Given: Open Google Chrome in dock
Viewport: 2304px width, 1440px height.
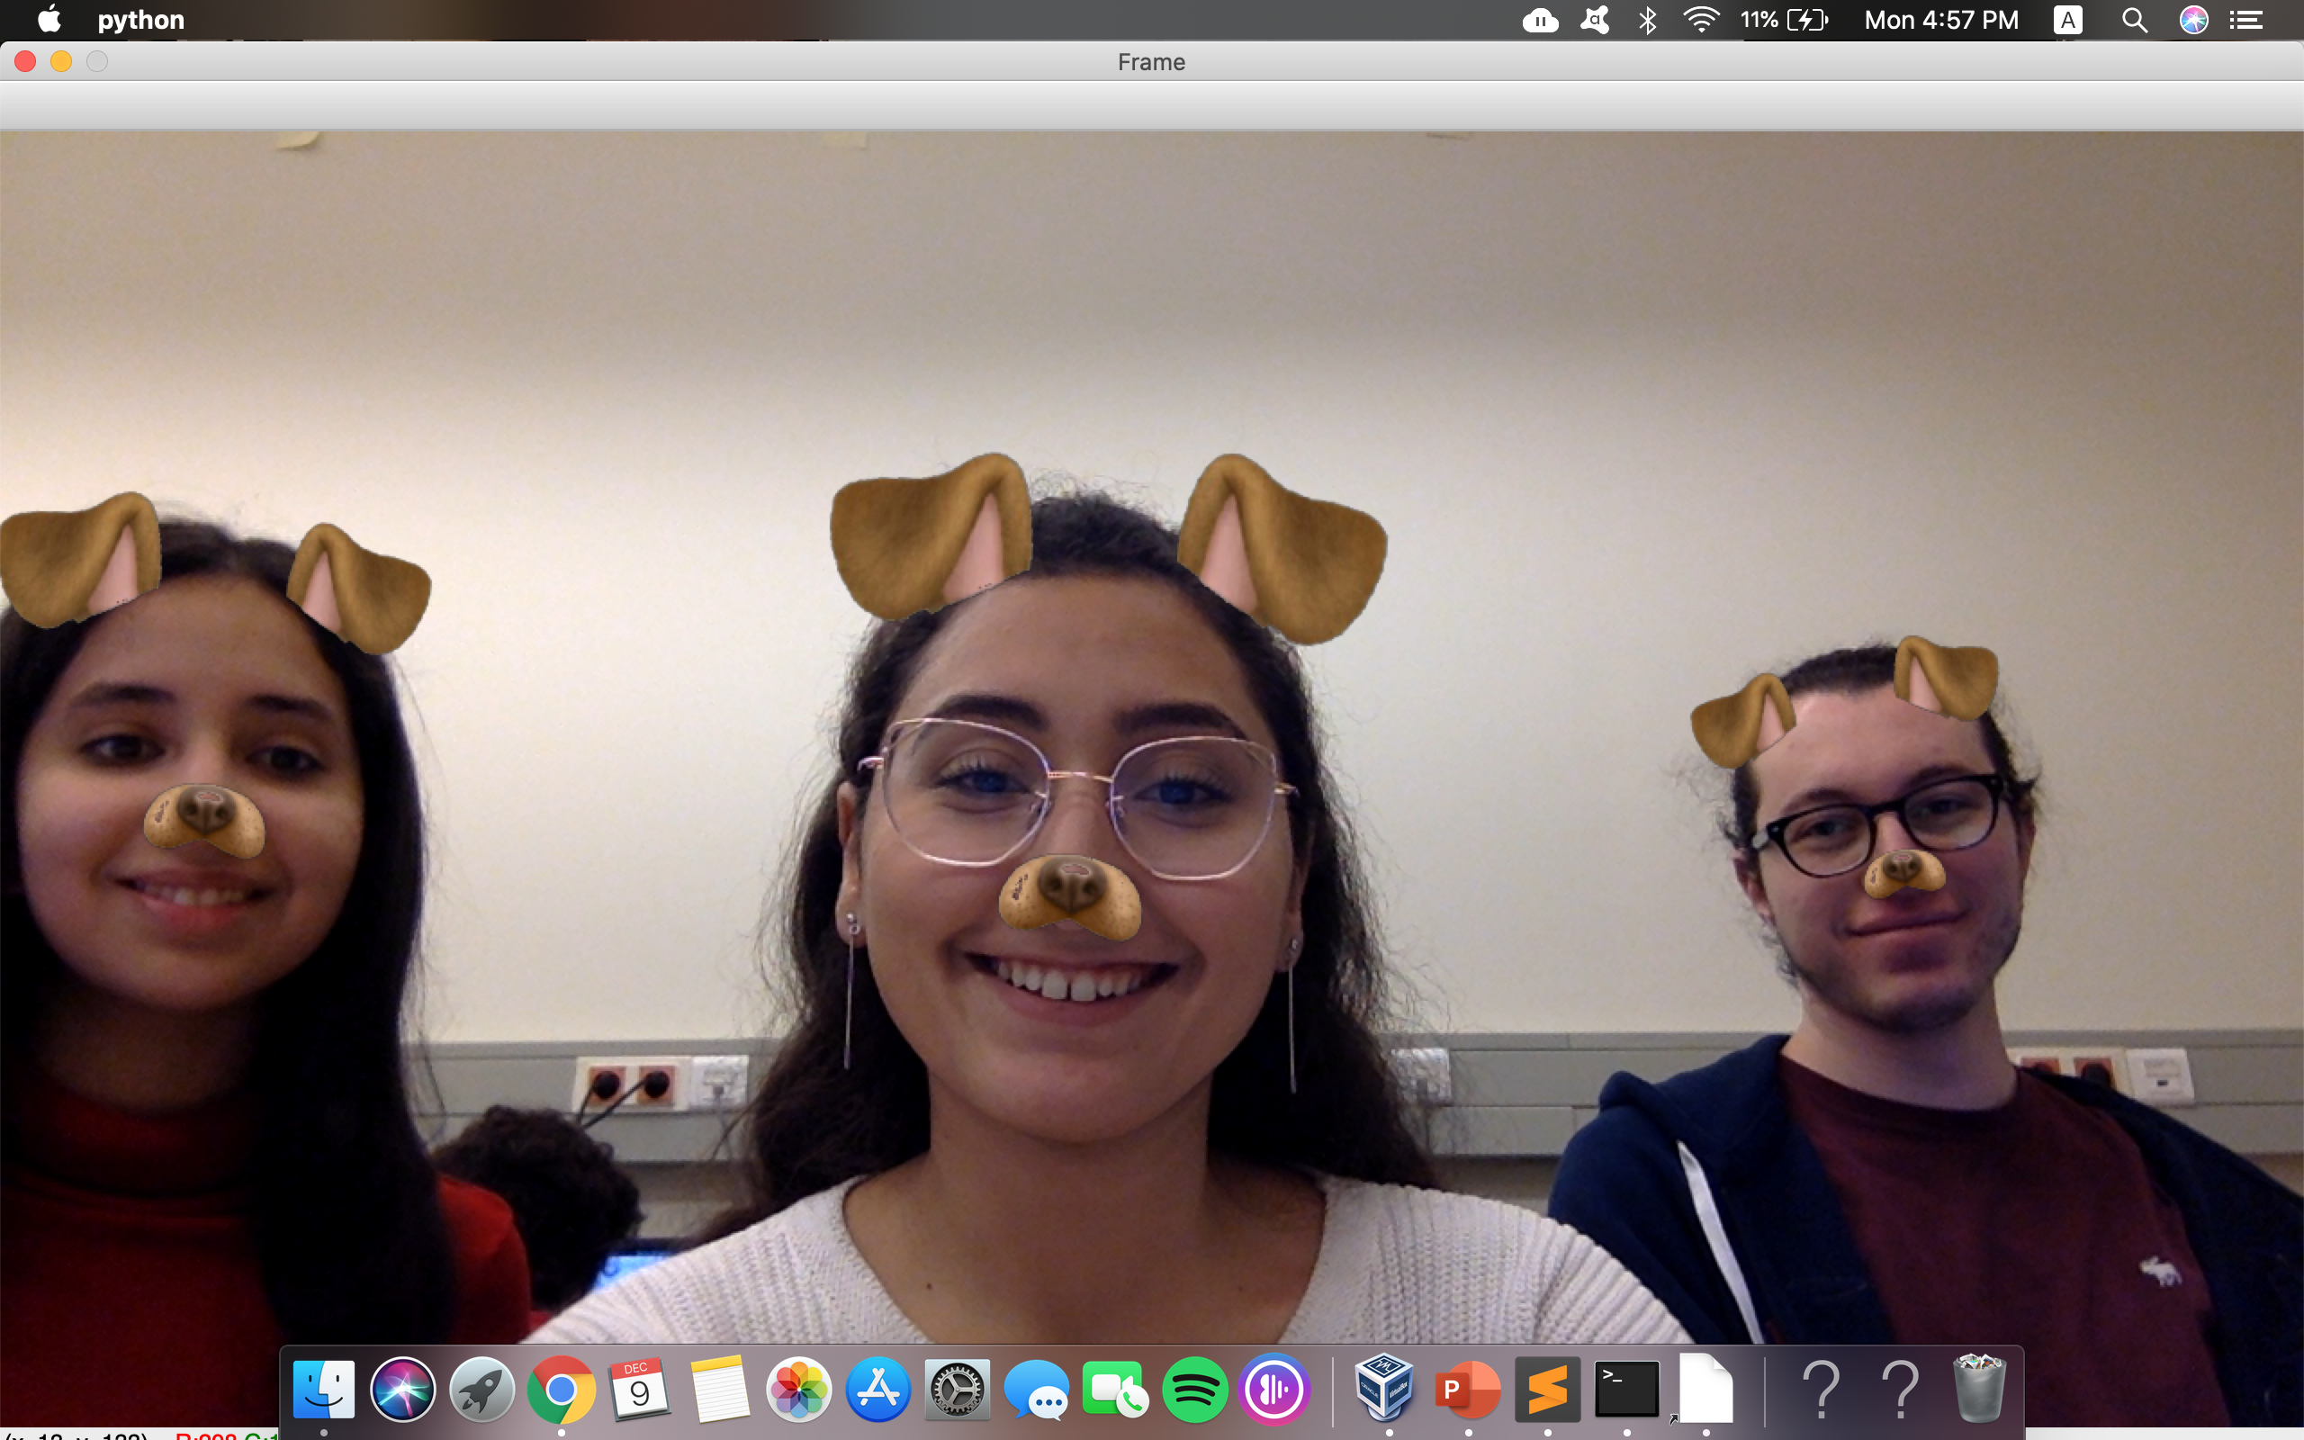Looking at the screenshot, I should point(561,1390).
